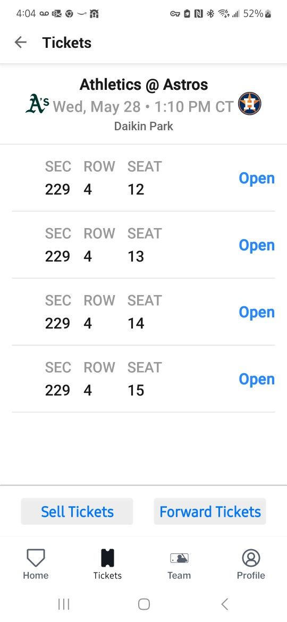Tap the Forward Tickets button

210,511
